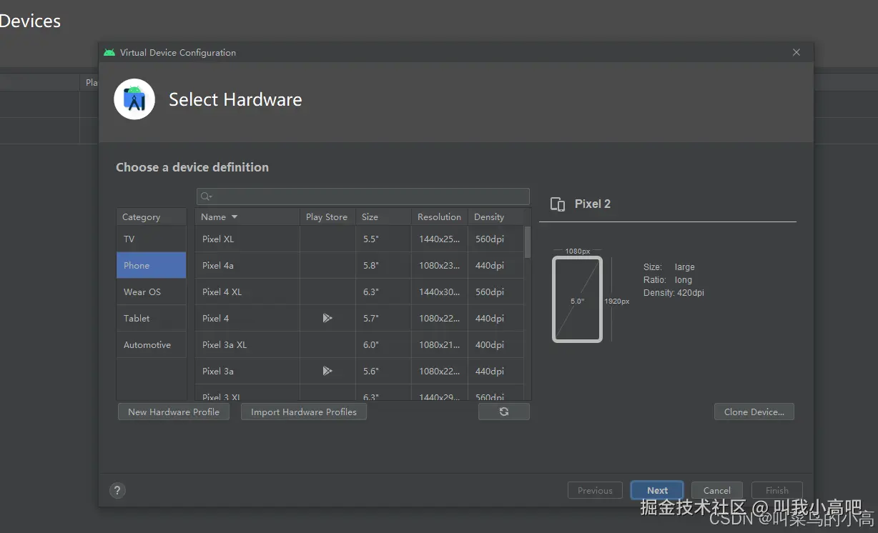The height and width of the screenshot is (533, 878).
Task: Select the Phone category
Action: tap(152, 265)
